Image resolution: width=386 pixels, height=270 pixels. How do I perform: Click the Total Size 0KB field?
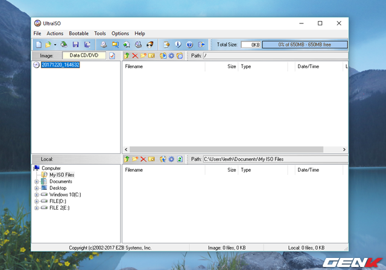pos(251,45)
